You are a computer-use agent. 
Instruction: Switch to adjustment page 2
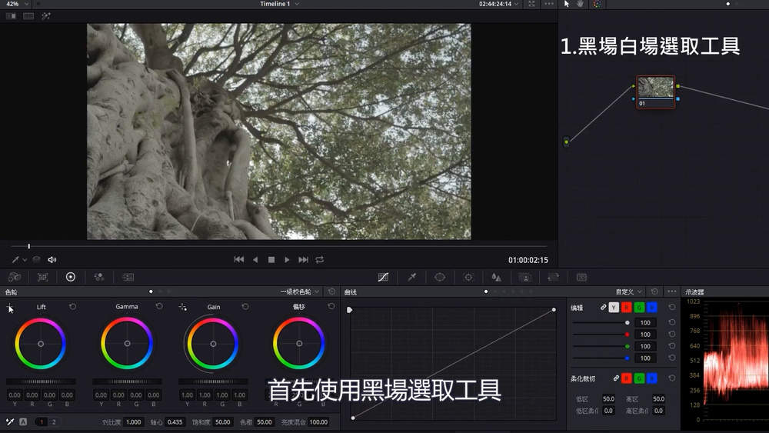pos(54,421)
